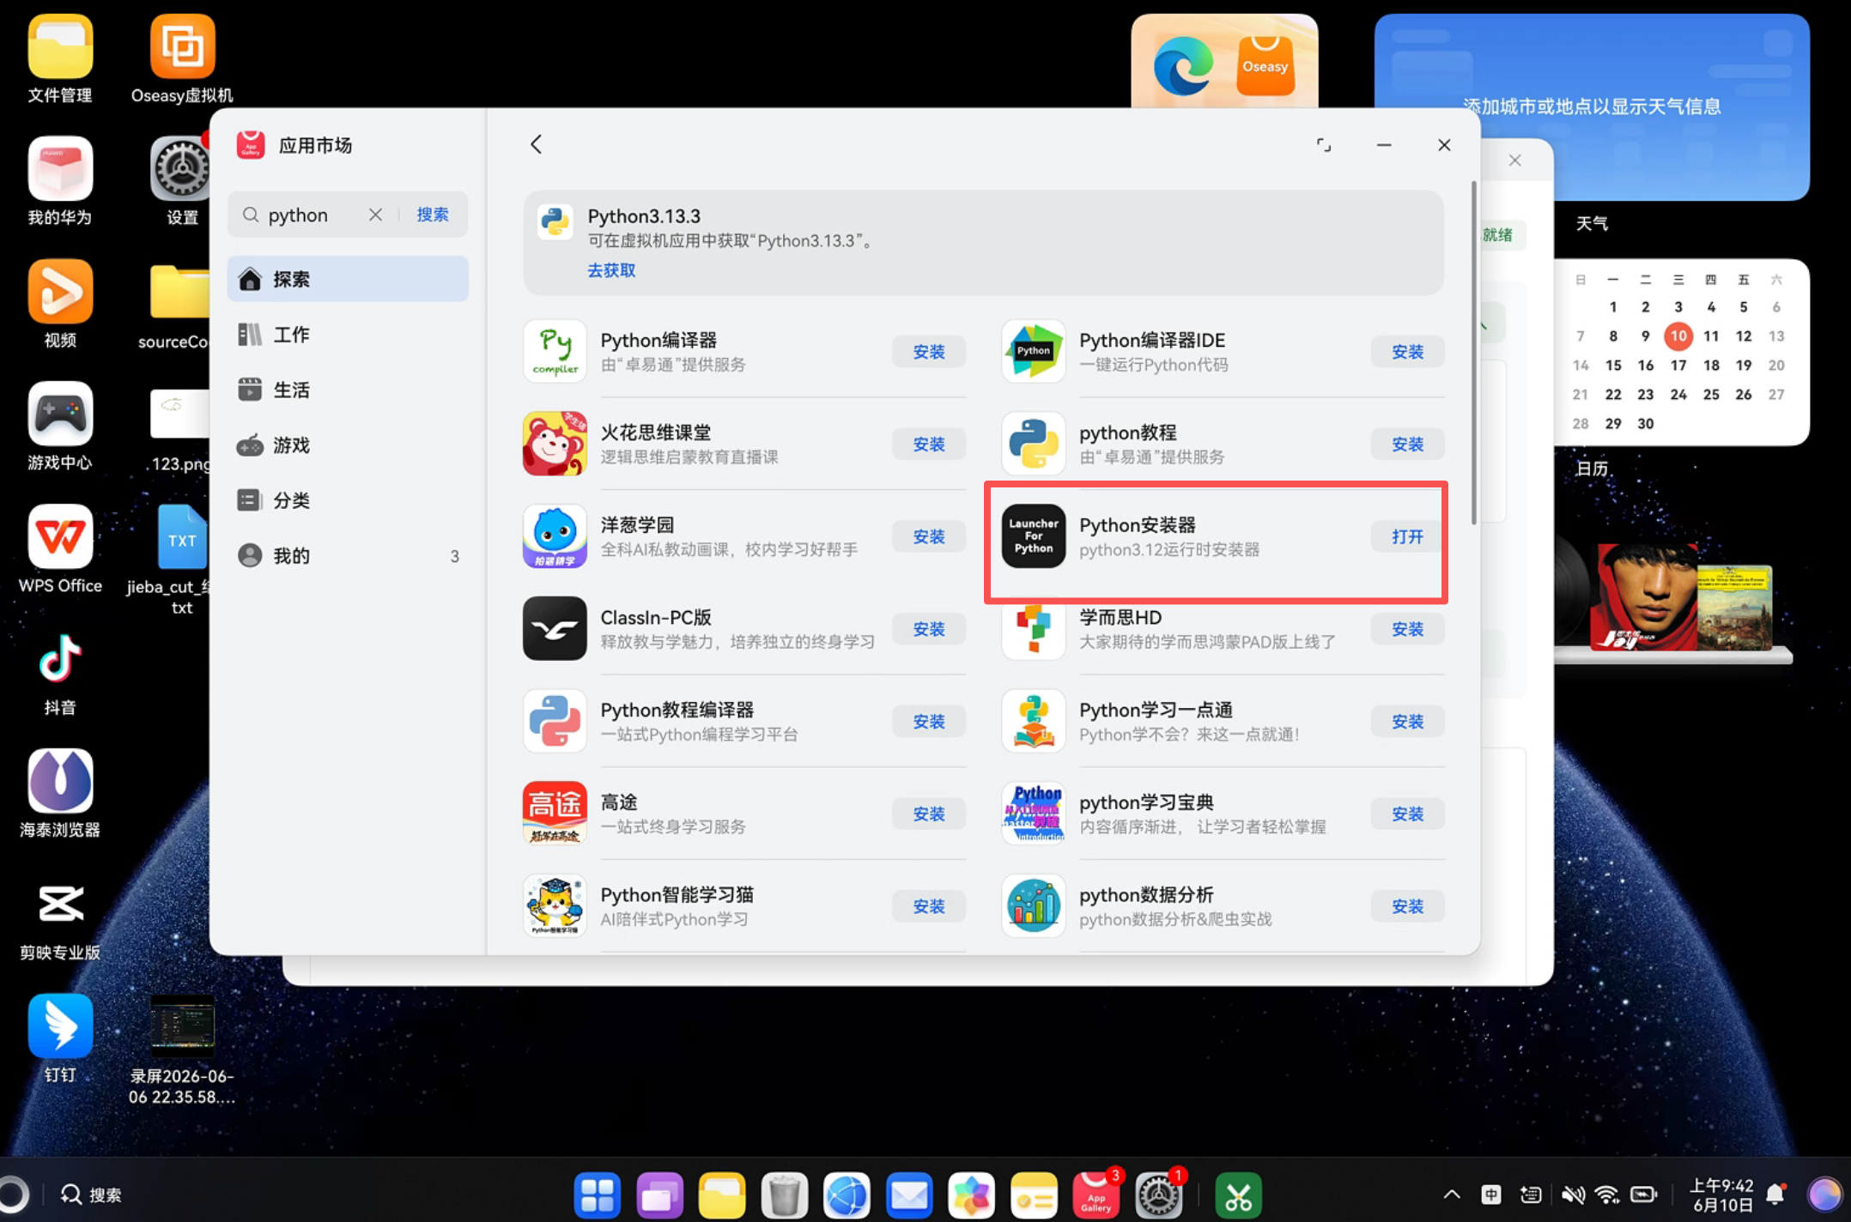Click the muted volume tray icon
Image resolution: width=1851 pixels, height=1222 pixels.
pos(1573,1195)
